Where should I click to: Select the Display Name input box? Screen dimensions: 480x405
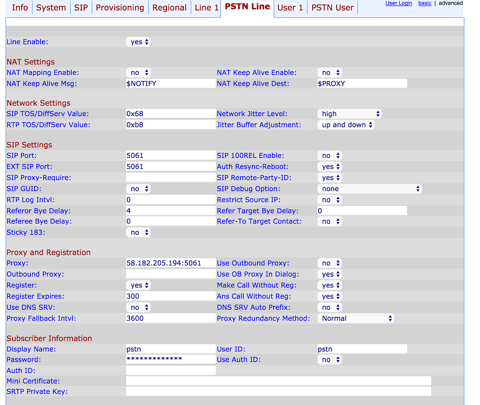(x=170, y=349)
